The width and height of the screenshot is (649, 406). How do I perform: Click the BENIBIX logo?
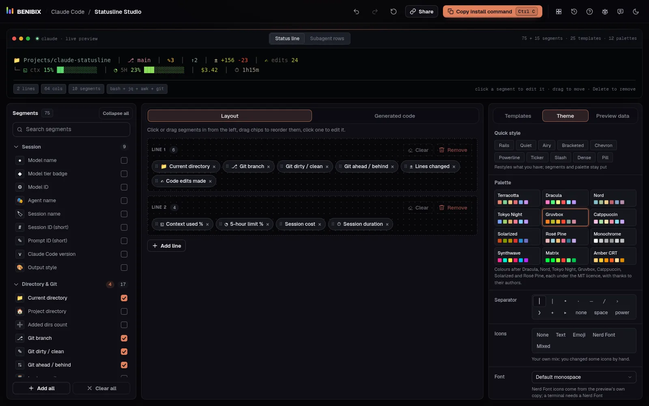pos(24,11)
